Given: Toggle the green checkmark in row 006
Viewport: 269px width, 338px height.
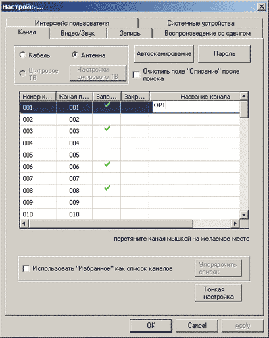Looking at the screenshot, I should tap(107, 164).
